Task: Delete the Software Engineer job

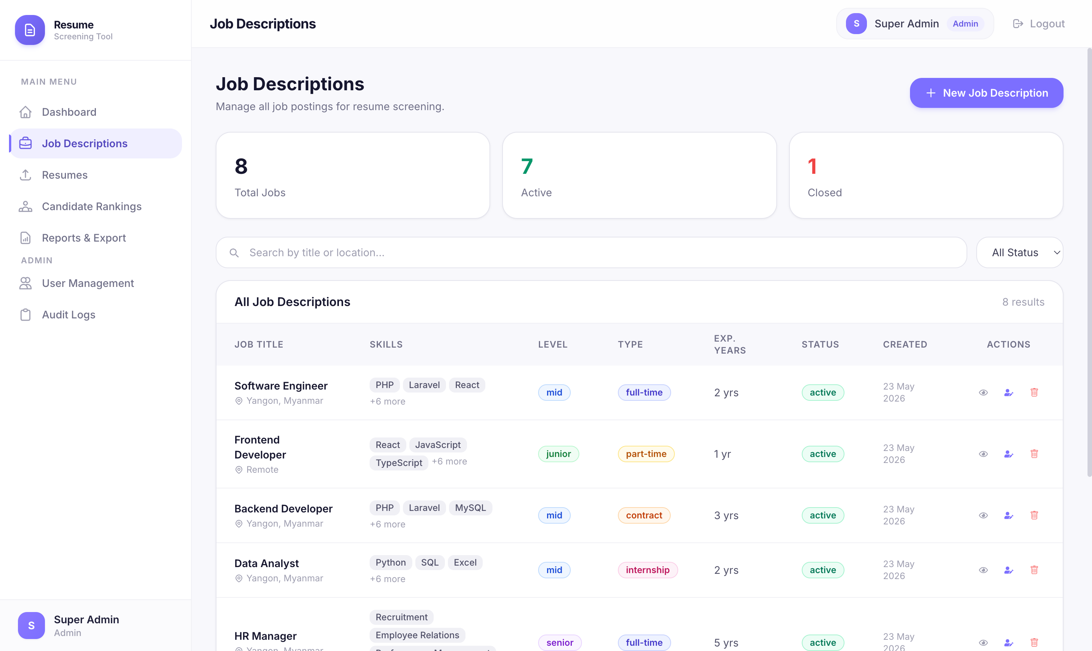Action: point(1034,392)
